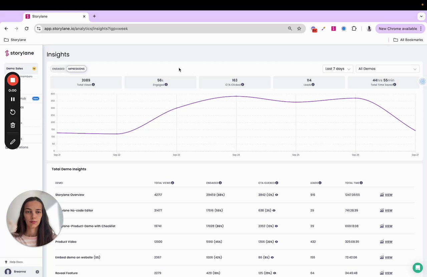Show info tooltip for Total Time Saved
Image resolution: width=427 pixels, height=277 pixels.
[x=395, y=85]
